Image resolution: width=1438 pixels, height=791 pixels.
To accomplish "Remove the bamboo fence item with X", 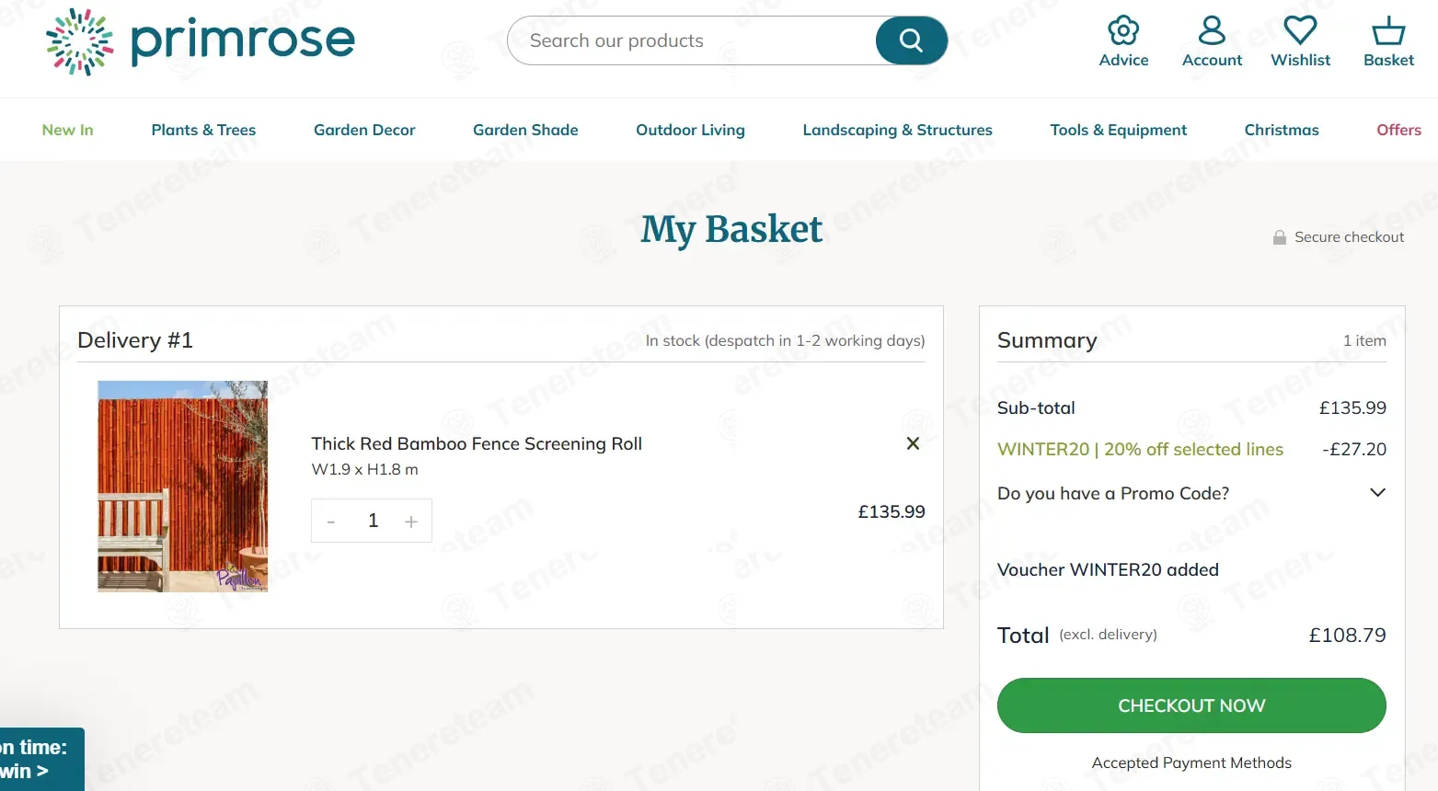I will 913,443.
